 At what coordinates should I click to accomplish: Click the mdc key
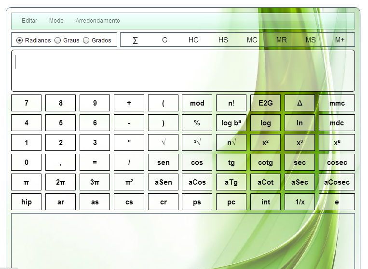337,122
